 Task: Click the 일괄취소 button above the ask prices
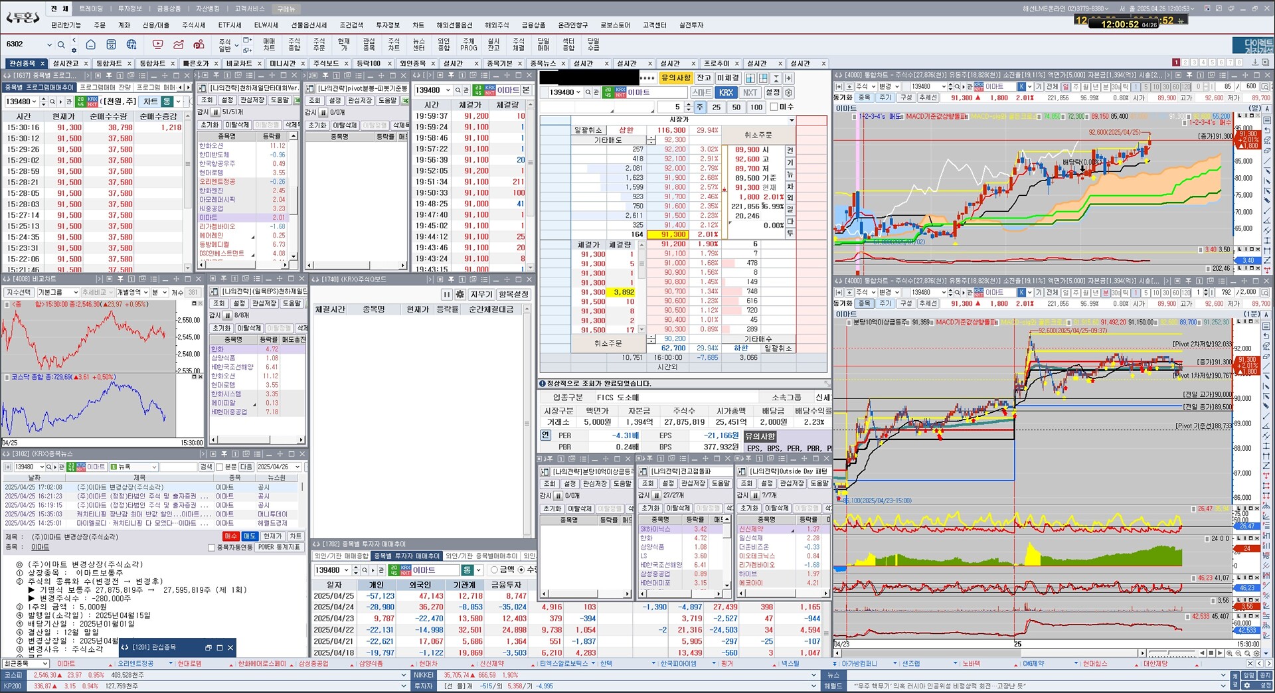[588, 130]
